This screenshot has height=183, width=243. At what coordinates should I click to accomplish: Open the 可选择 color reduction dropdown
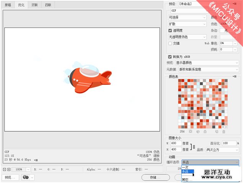[187, 17]
